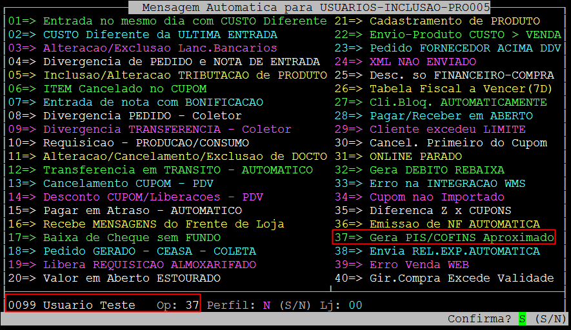Click the green Confirma S field

(522, 319)
